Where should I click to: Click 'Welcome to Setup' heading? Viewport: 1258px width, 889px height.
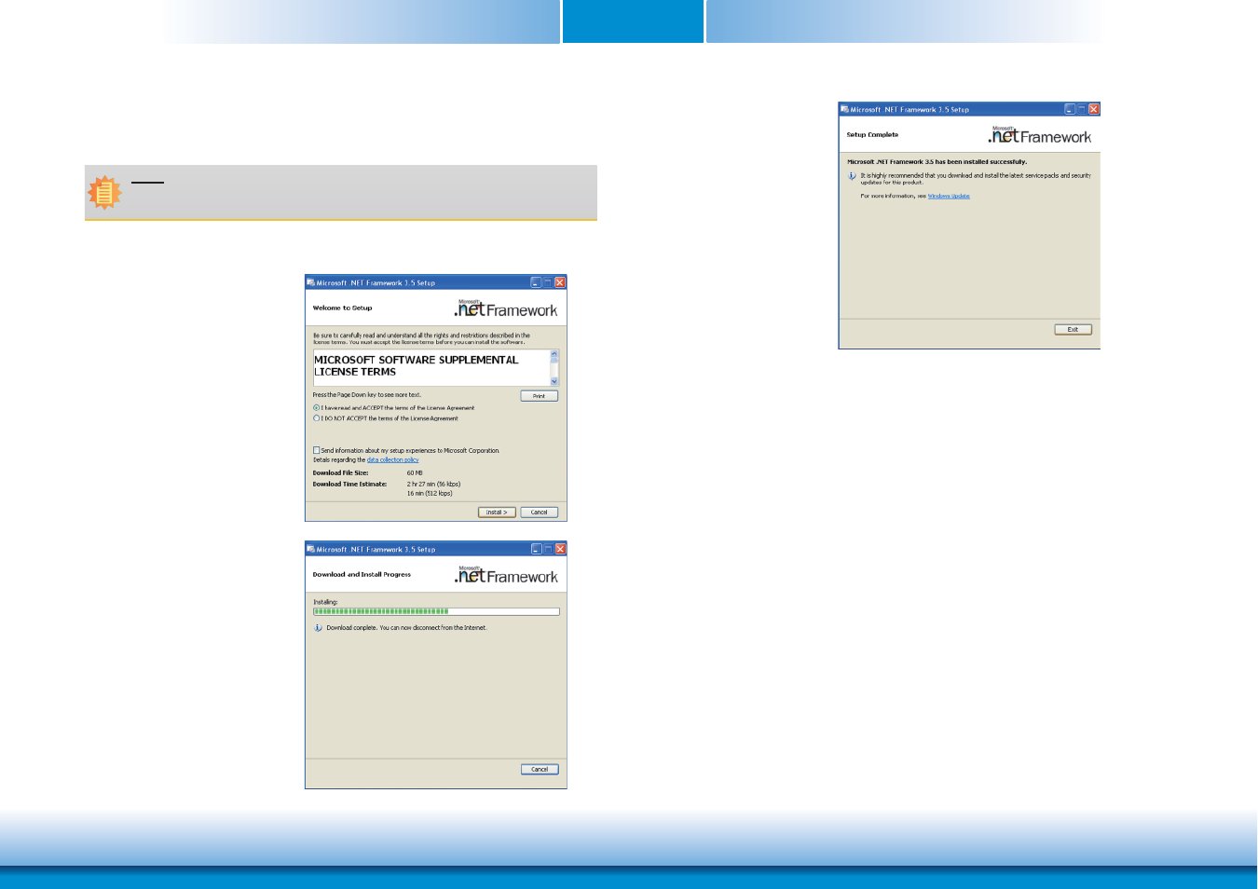coord(342,308)
